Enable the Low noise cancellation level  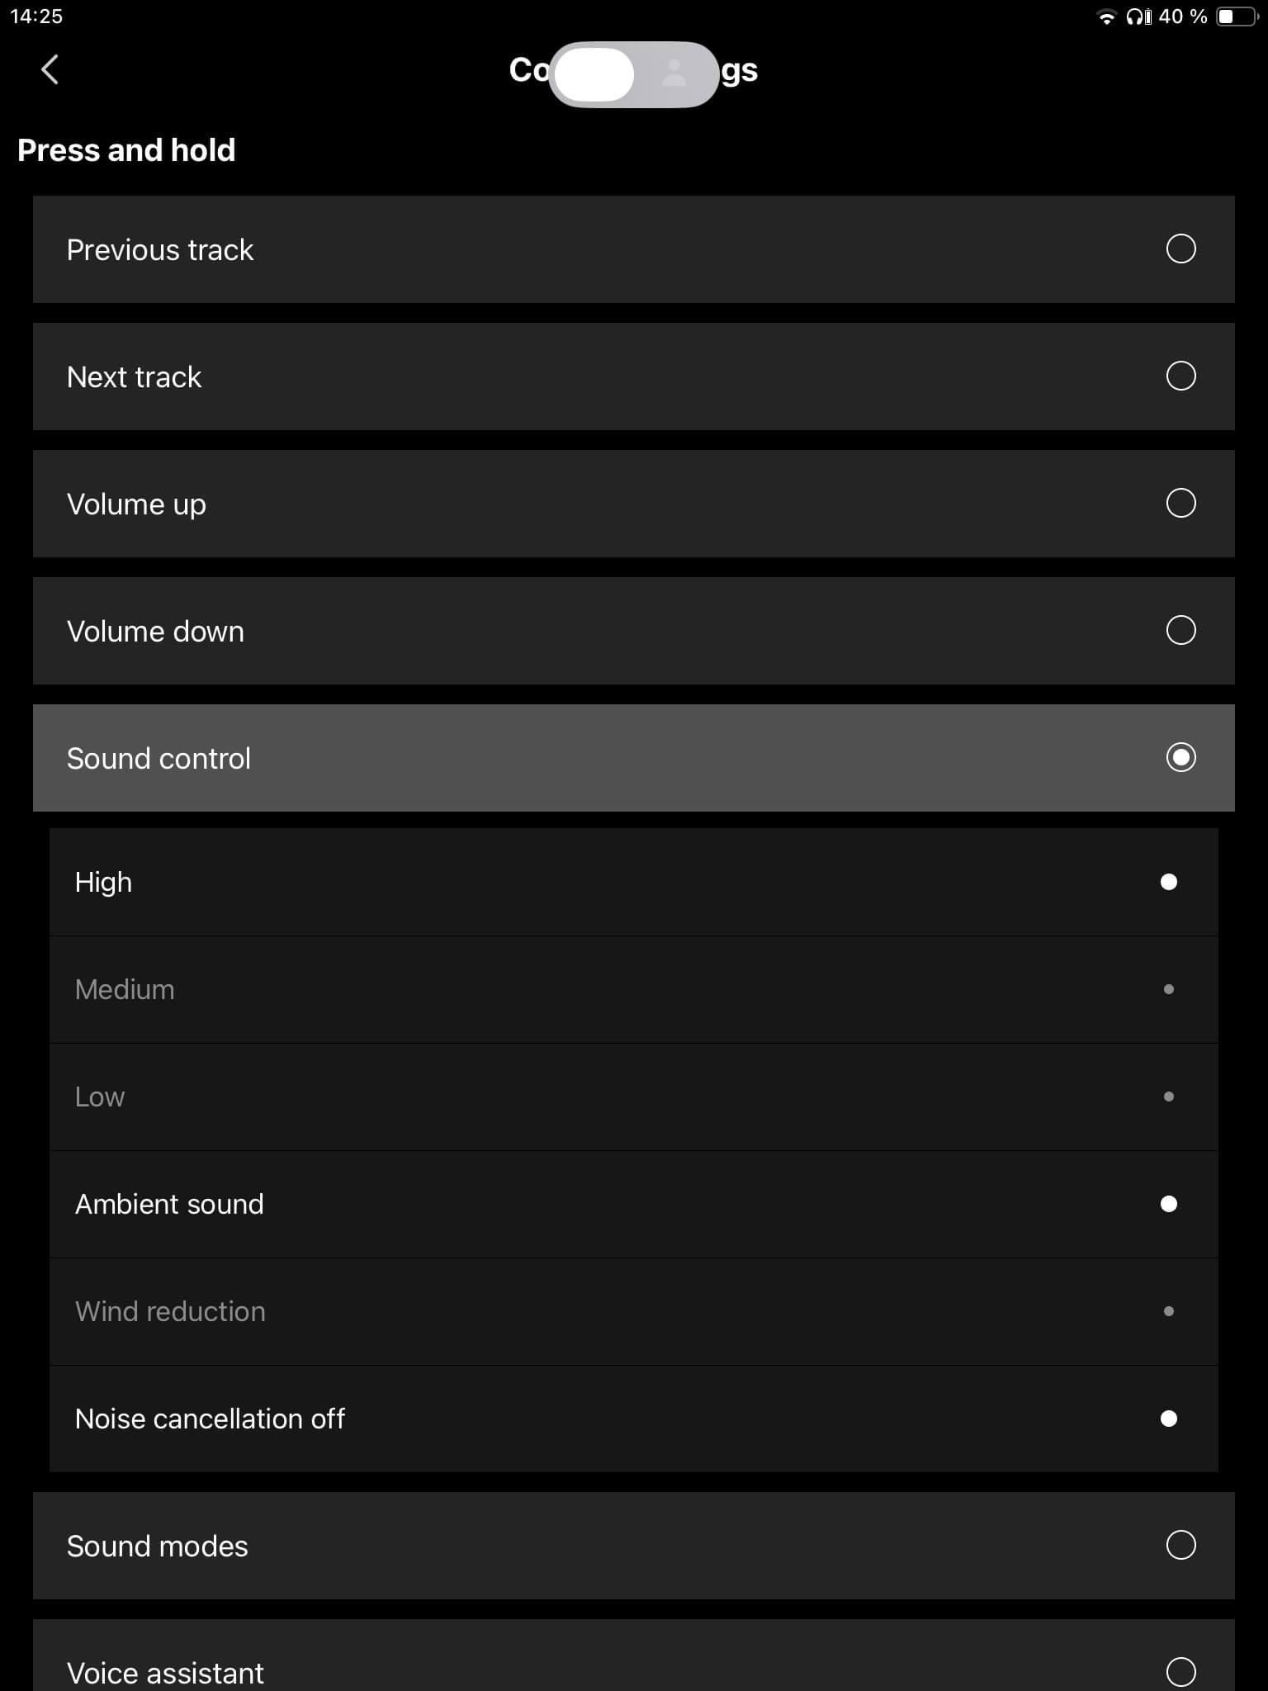click(1168, 1097)
